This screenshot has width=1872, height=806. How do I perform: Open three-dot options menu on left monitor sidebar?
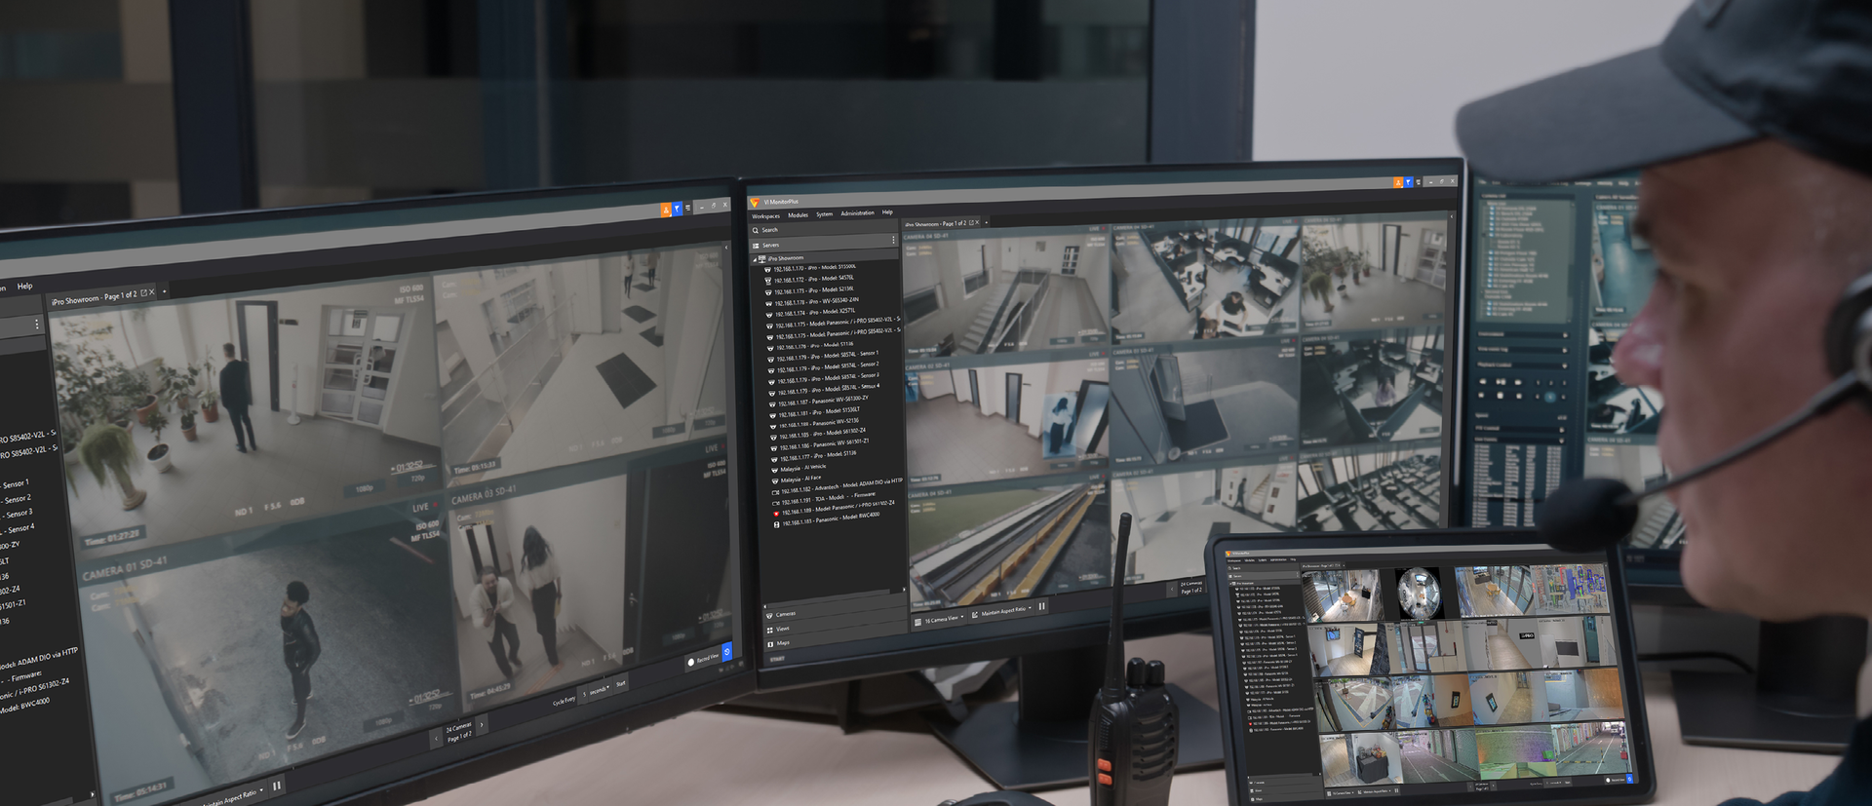[37, 325]
